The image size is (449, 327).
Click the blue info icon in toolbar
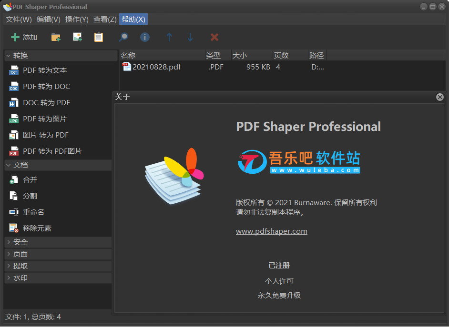(x=145, y=37)
